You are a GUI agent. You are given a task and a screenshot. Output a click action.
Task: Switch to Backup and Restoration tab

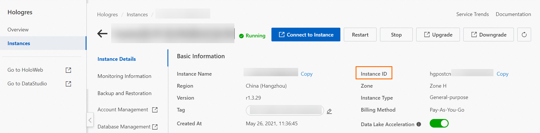(124, 93)
